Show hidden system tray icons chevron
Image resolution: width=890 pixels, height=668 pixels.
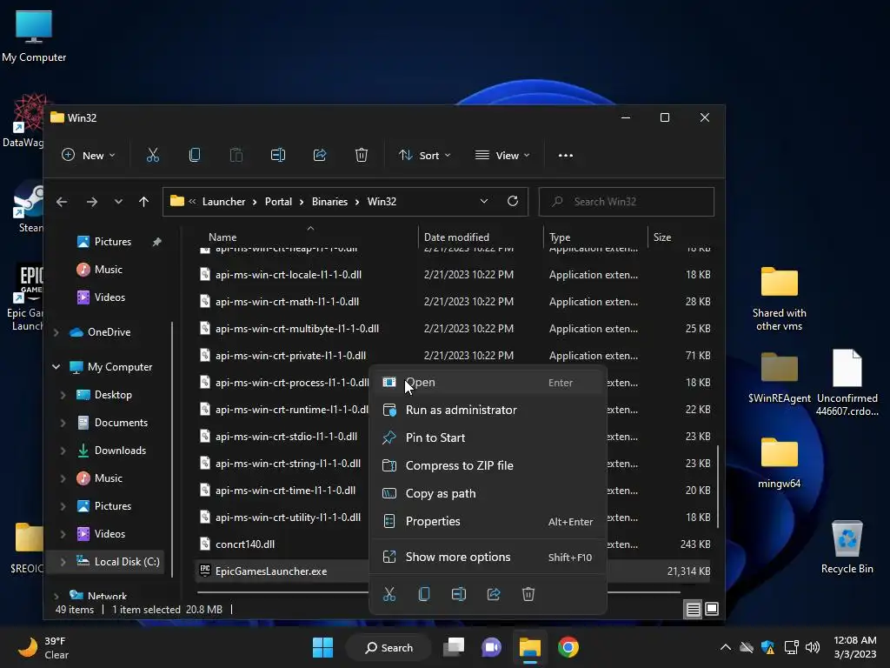(726, 647)
